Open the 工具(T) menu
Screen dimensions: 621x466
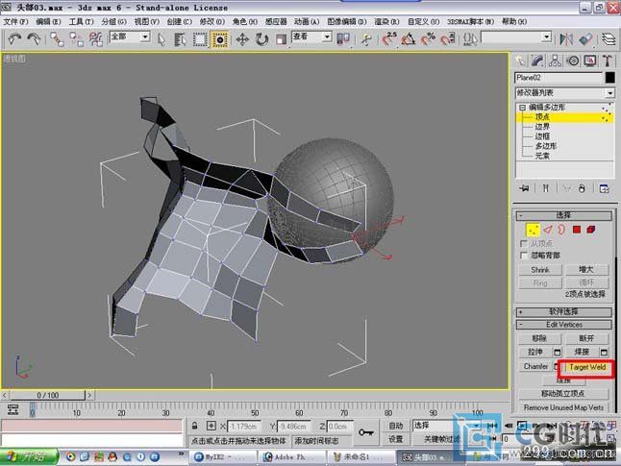(81, 22)
